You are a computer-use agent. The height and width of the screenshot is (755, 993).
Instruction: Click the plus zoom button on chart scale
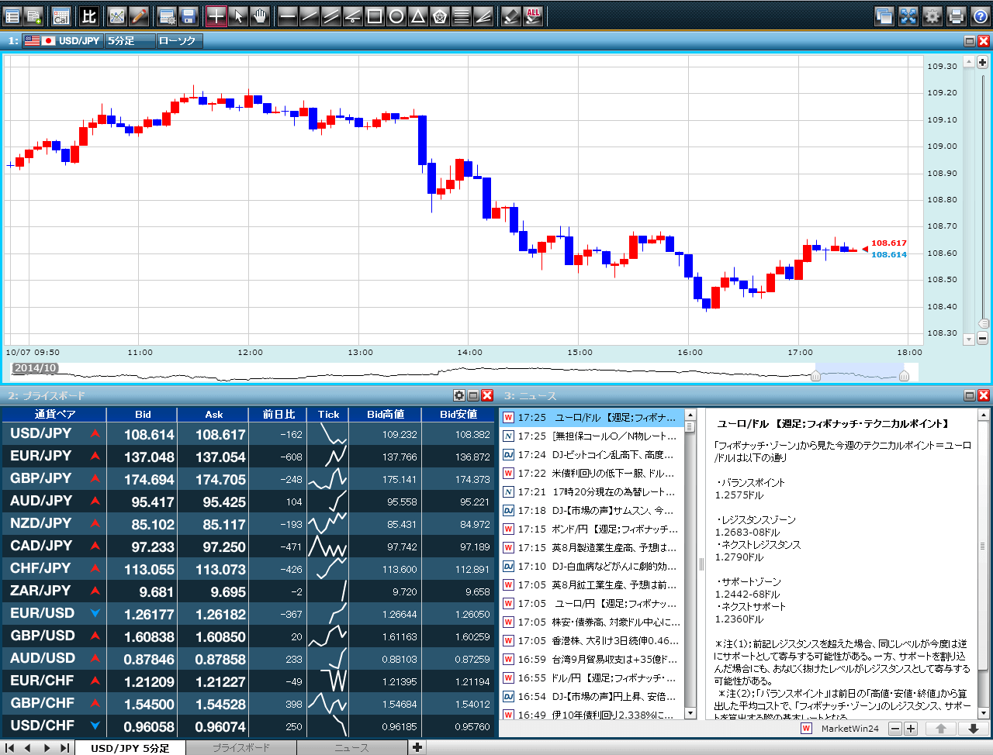click(982, 62)
